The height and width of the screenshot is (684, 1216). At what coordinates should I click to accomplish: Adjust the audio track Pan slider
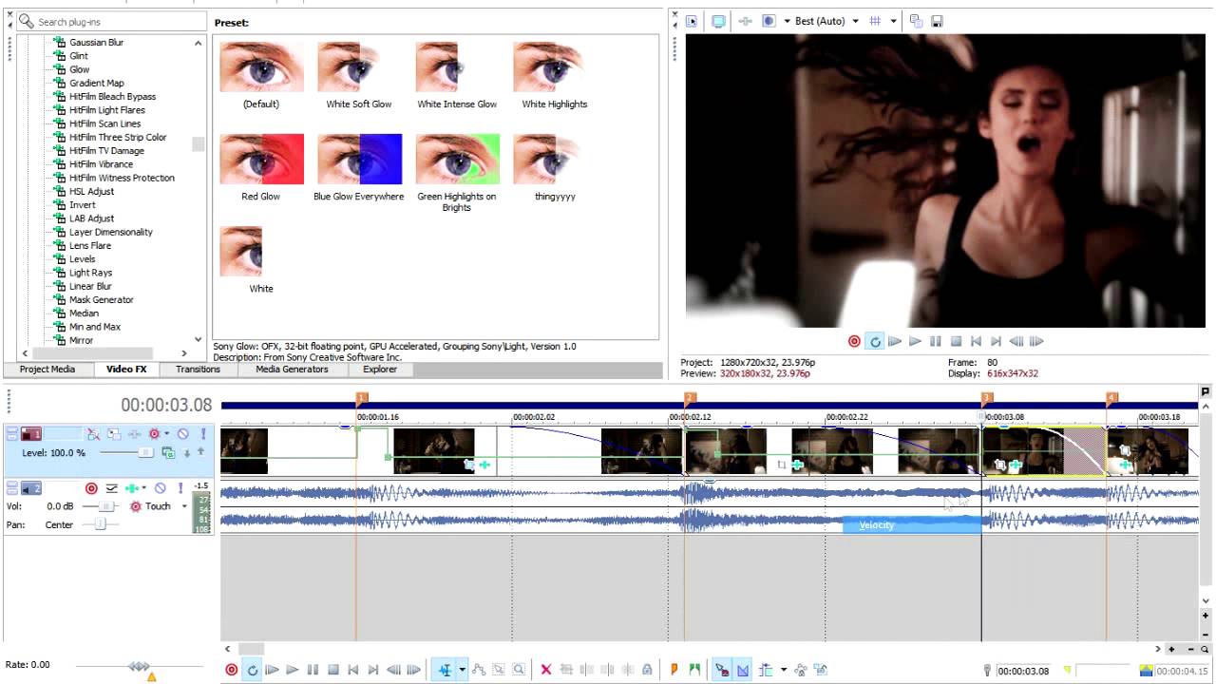point(99,524)
